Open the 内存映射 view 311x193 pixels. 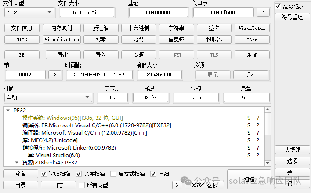(62, 28)
